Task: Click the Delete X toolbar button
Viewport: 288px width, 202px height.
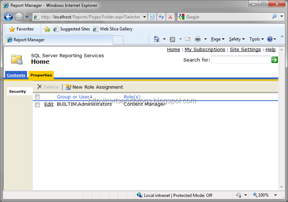Action: click(48, 87)
